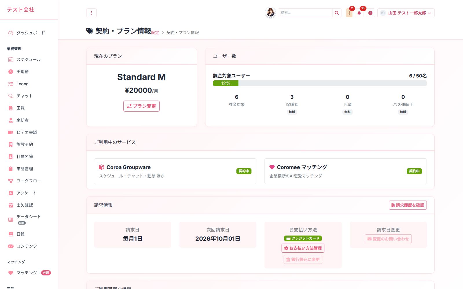Open the スケジュール menu item
Image resolution: width=463 pixels, height=289 pixels.
click(29, 60)
